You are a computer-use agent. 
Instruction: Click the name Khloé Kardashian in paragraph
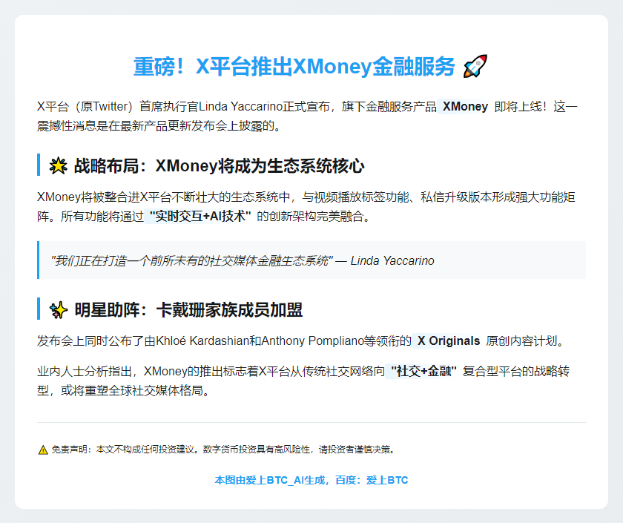pos(202,341)
